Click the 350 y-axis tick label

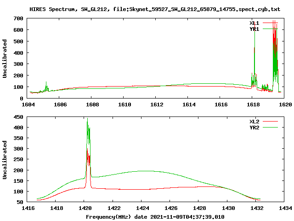[x=18, y=138]
